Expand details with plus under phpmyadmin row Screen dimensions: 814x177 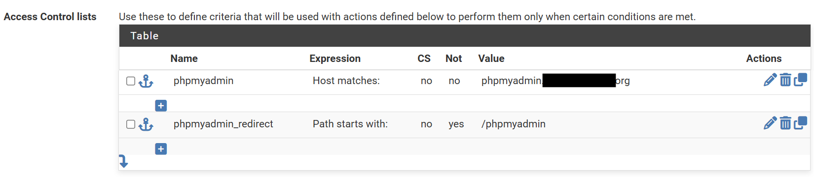(161, 106)
